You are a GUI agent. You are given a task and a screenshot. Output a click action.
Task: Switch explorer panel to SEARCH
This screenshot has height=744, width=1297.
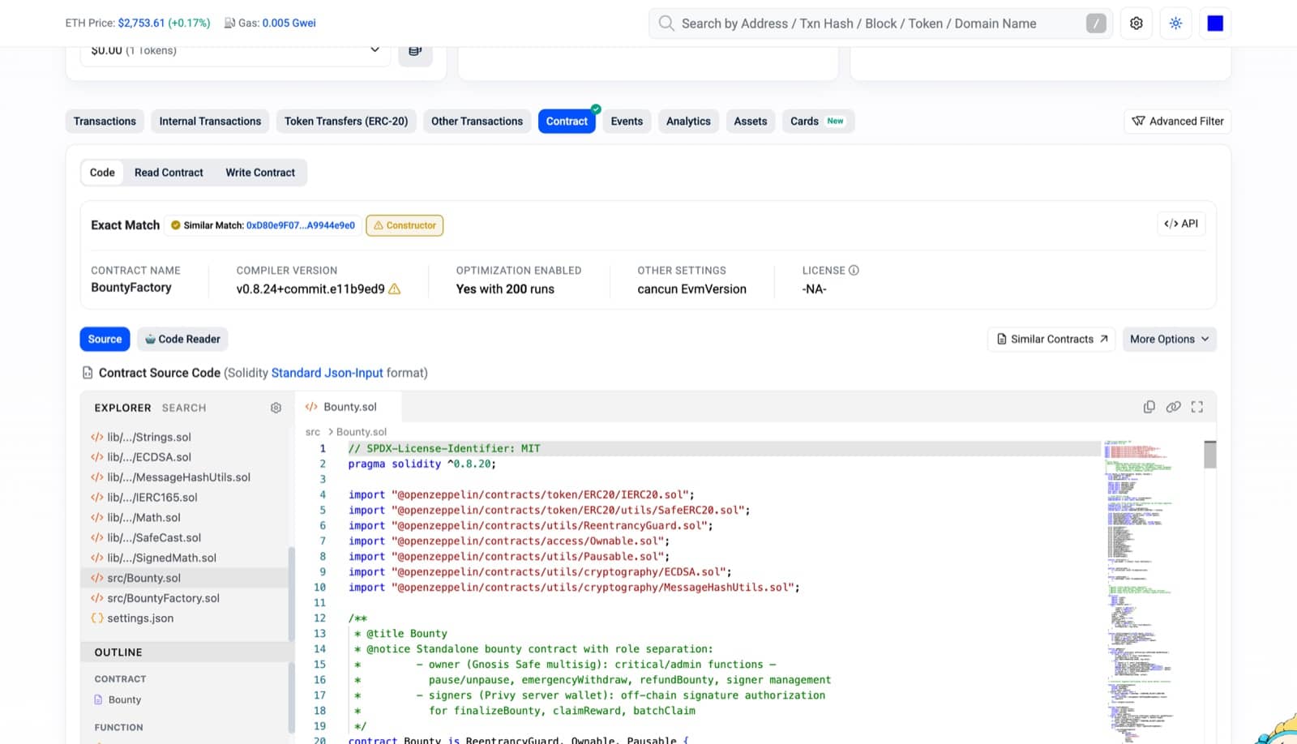[184, 408]
